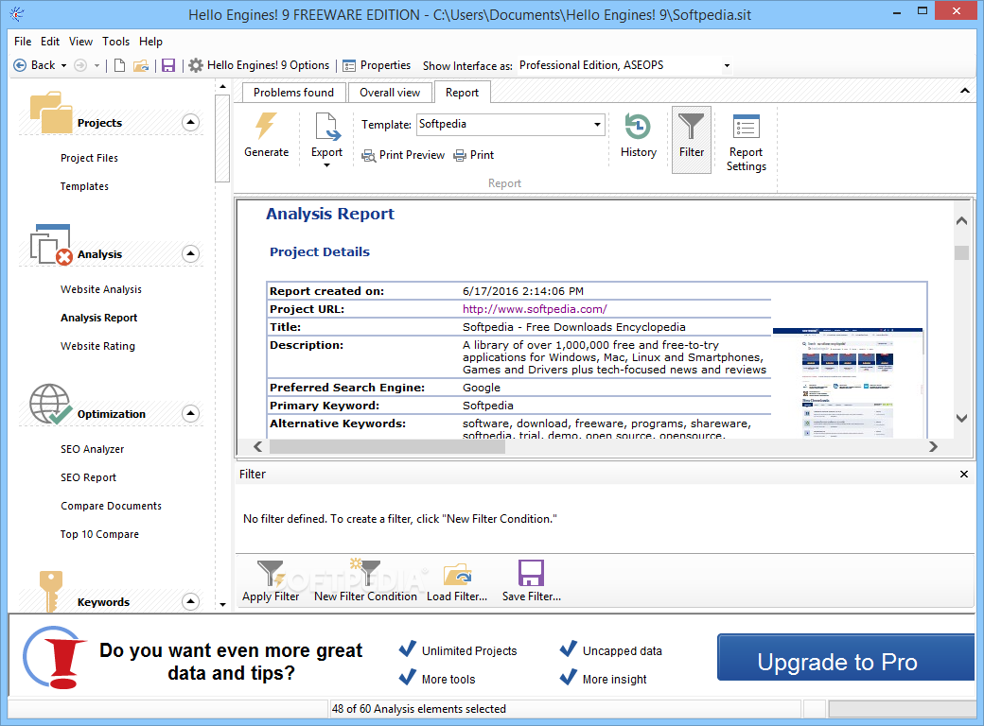Select Analysis Report in sidebar
This screenshot has width=984, height=726.
coord(99,318)
